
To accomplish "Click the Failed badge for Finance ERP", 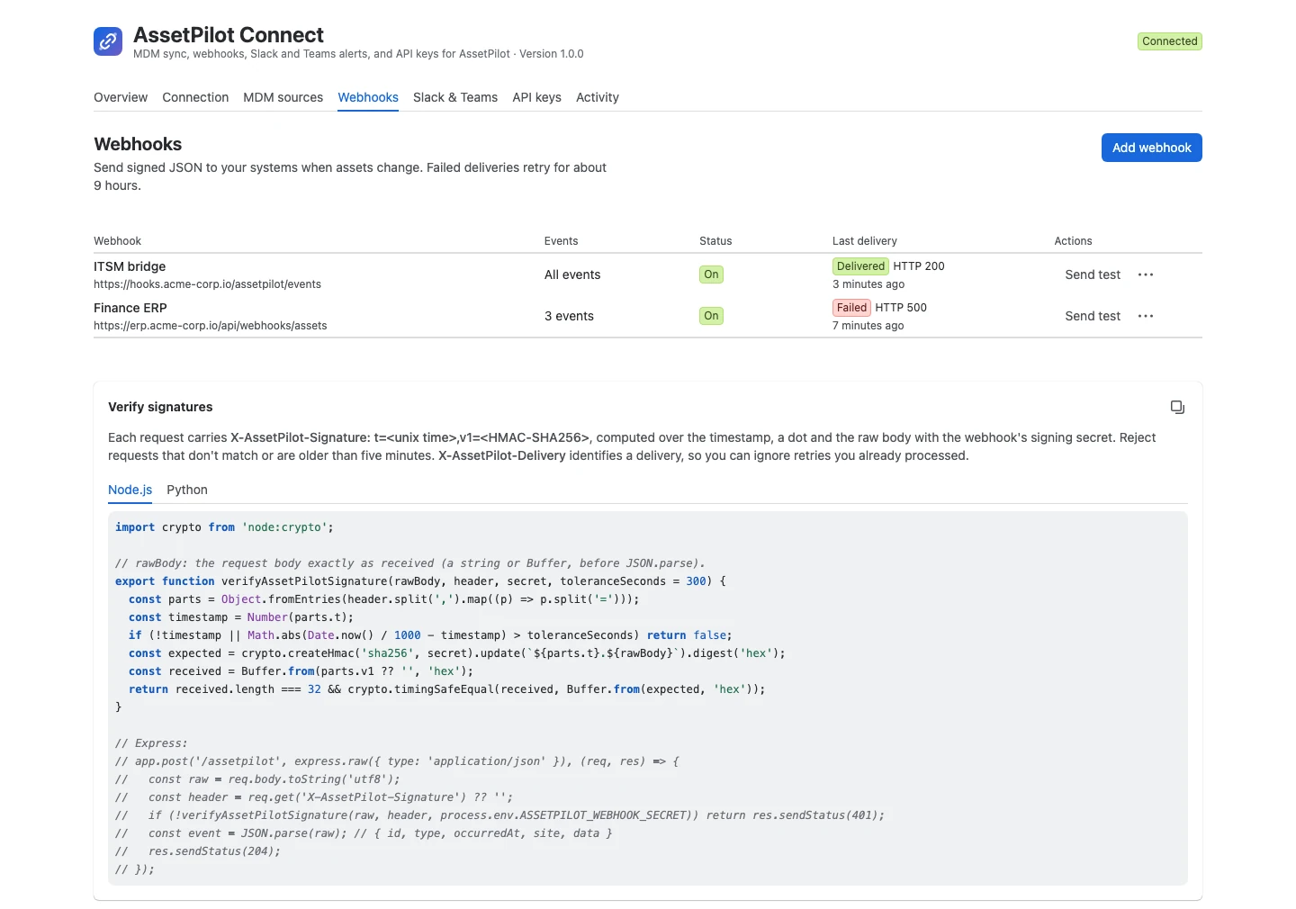I will pyautogui.click(x=851, y=308).
